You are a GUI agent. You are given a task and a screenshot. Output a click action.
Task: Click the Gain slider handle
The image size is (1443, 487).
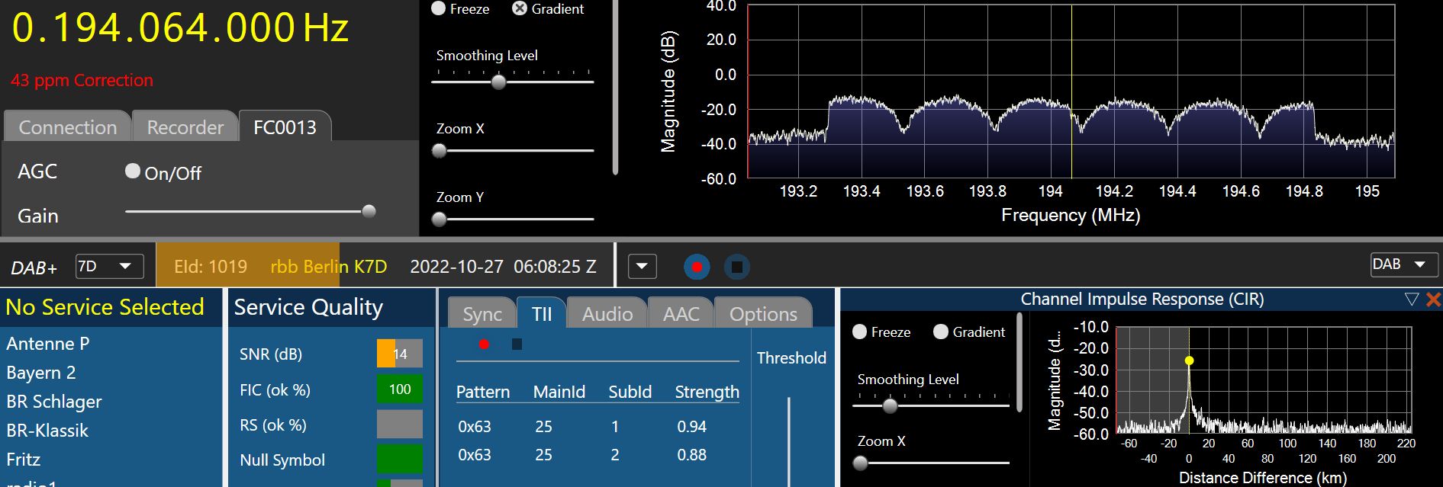tap(369, 211)
